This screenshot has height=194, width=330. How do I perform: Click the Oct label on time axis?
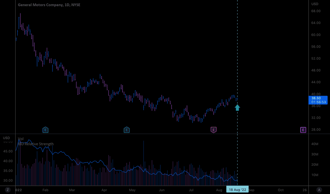point(281,190)
